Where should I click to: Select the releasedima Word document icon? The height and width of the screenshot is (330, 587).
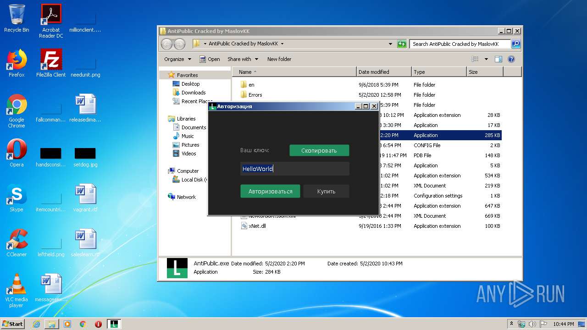85,108
